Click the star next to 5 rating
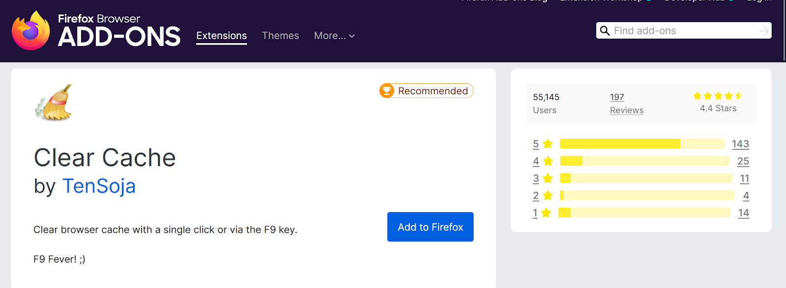Viewport: 786px width, 288px height. (x=548, y=144)
